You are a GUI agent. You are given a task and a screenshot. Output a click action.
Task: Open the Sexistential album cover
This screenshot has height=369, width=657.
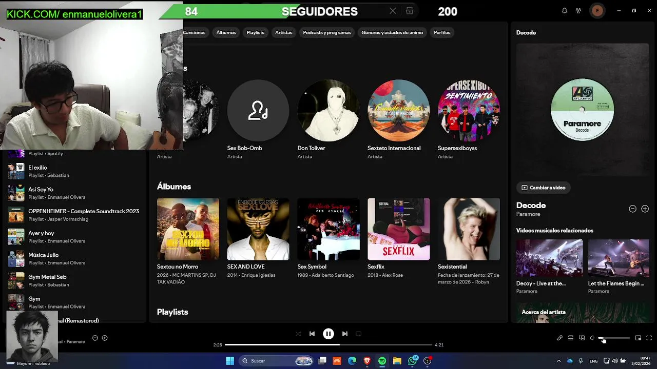coord(469,229)
